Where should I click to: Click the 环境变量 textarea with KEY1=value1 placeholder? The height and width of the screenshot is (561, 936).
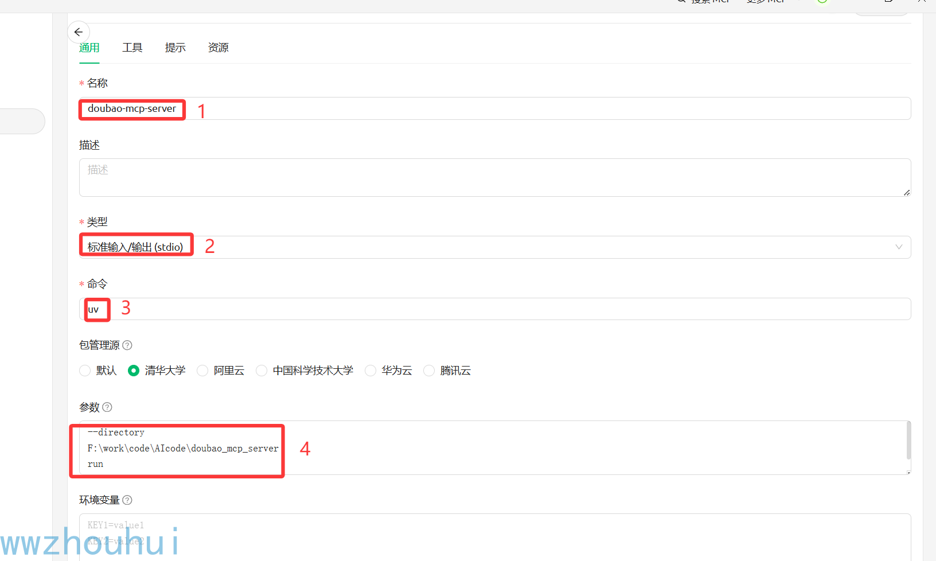coord(495,537)
